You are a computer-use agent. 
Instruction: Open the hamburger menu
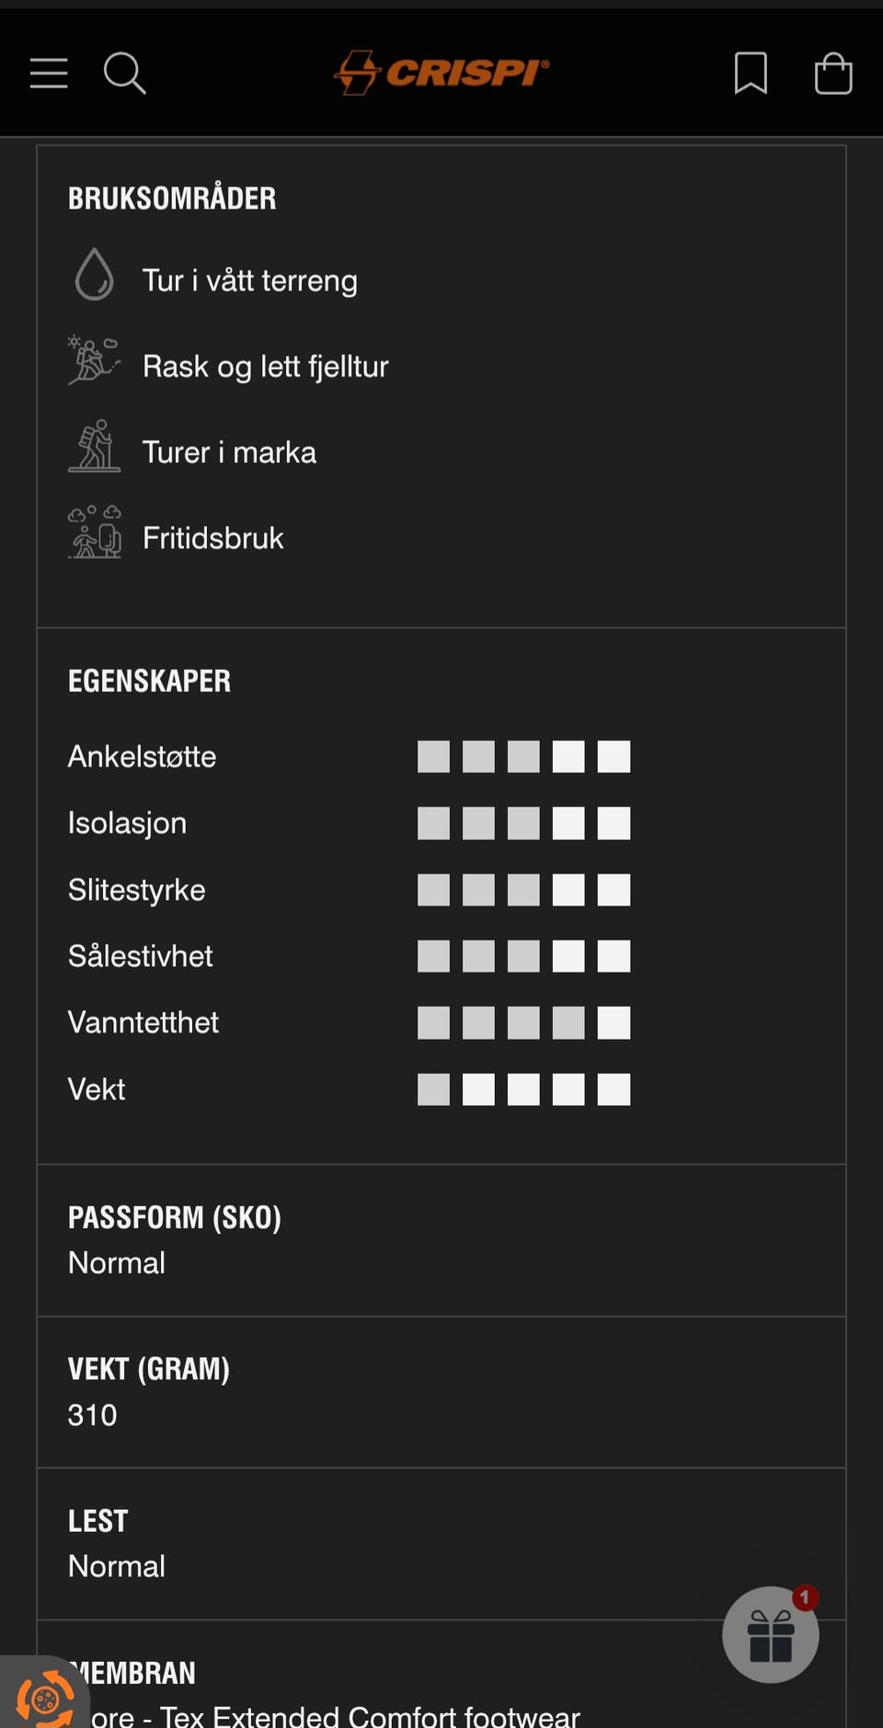pyautogui.click(x=49, y=73)
